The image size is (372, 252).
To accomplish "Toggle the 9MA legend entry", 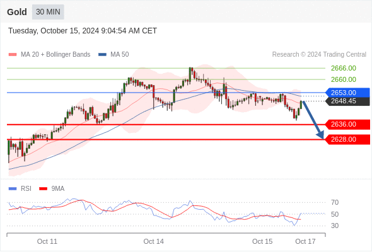I will point(52,189).
